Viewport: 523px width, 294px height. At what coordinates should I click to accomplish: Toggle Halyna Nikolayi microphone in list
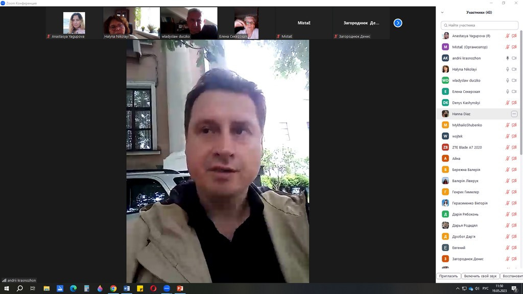click(507, 69)
